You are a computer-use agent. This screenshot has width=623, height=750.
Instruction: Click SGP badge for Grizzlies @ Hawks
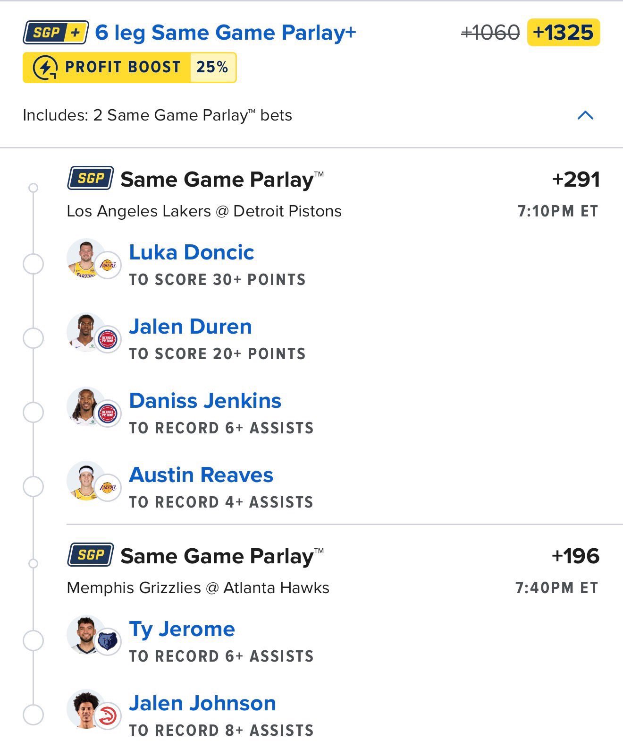[x=91, y=555]
